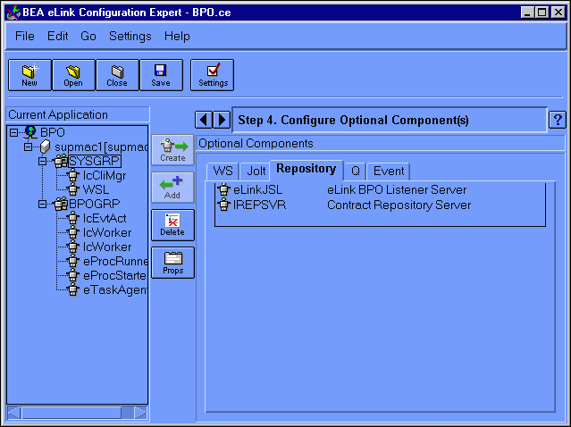Select IREPSVR component name

point(260,205)
